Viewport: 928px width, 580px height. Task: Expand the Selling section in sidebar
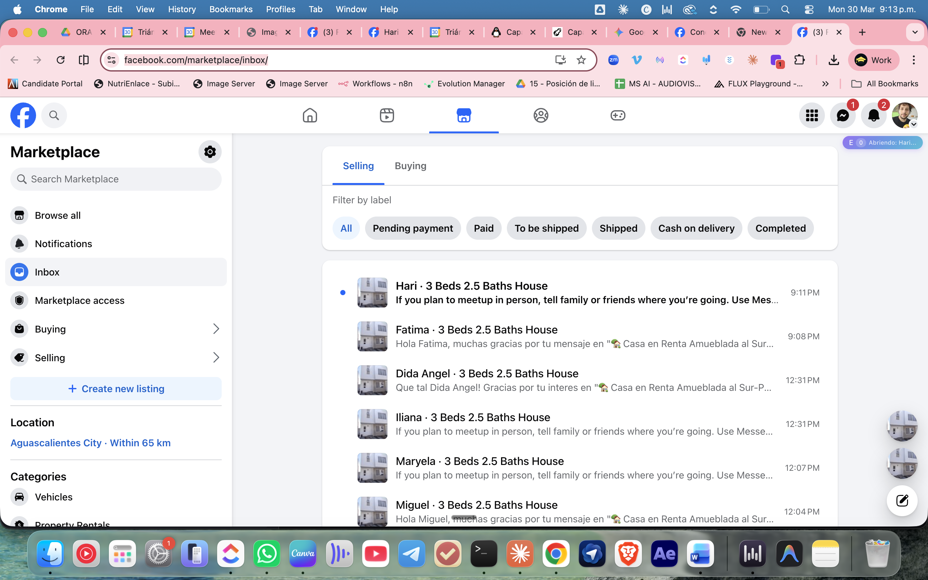point(216,358)
